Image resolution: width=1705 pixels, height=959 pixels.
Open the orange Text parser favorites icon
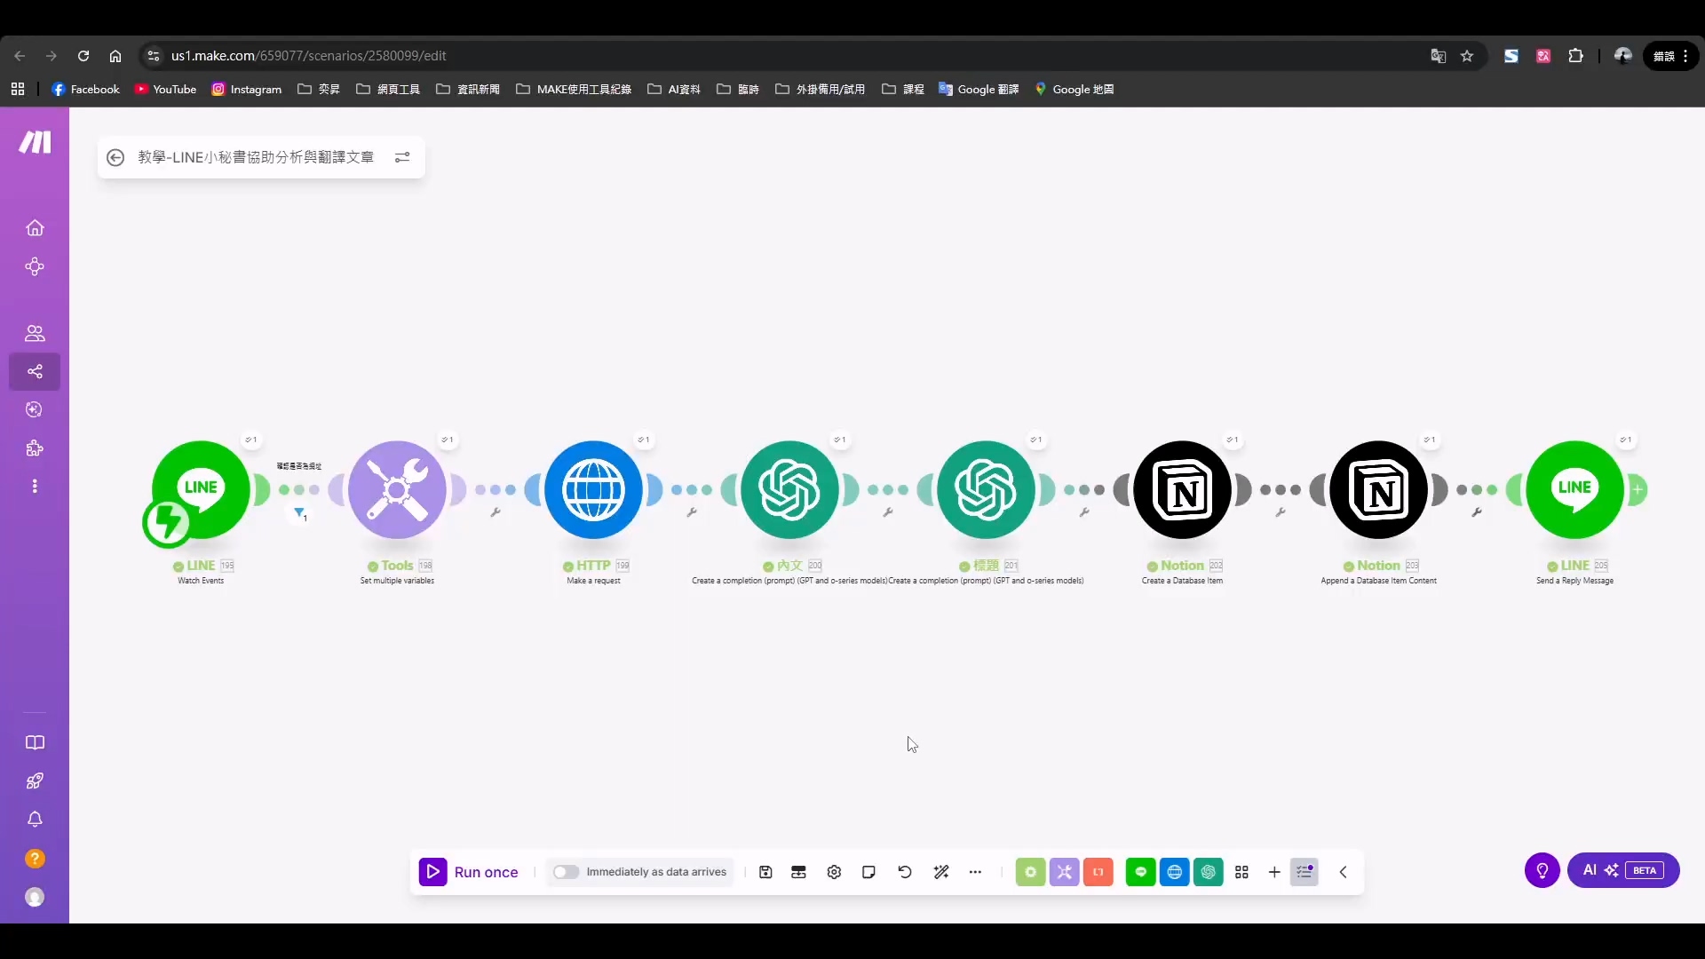[x=1098, y=872]
